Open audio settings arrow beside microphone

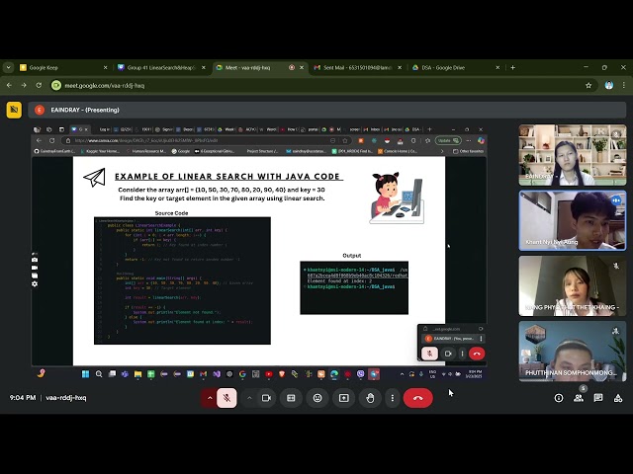tap(210, 398)
